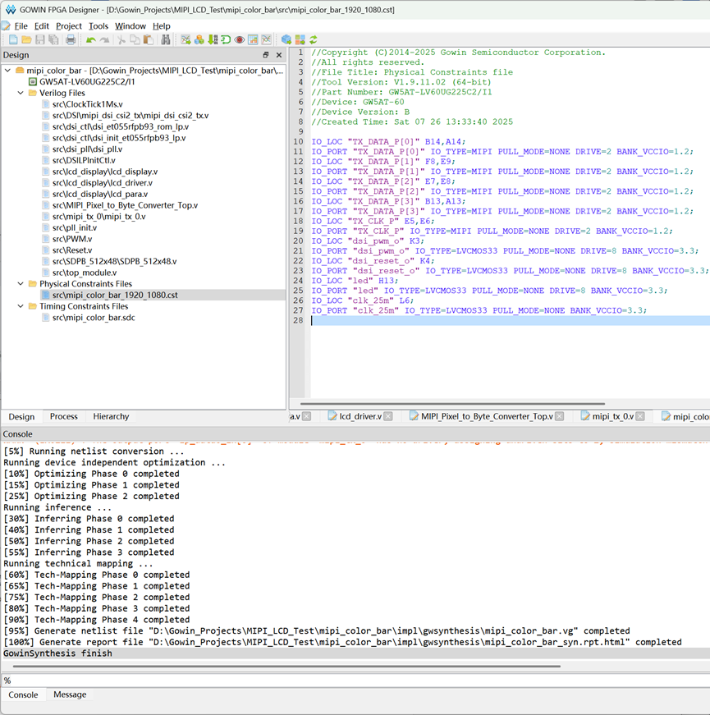The image size is (710, 715).
Task: Click the Save All toolbar icon
Action: click(53, 39)
